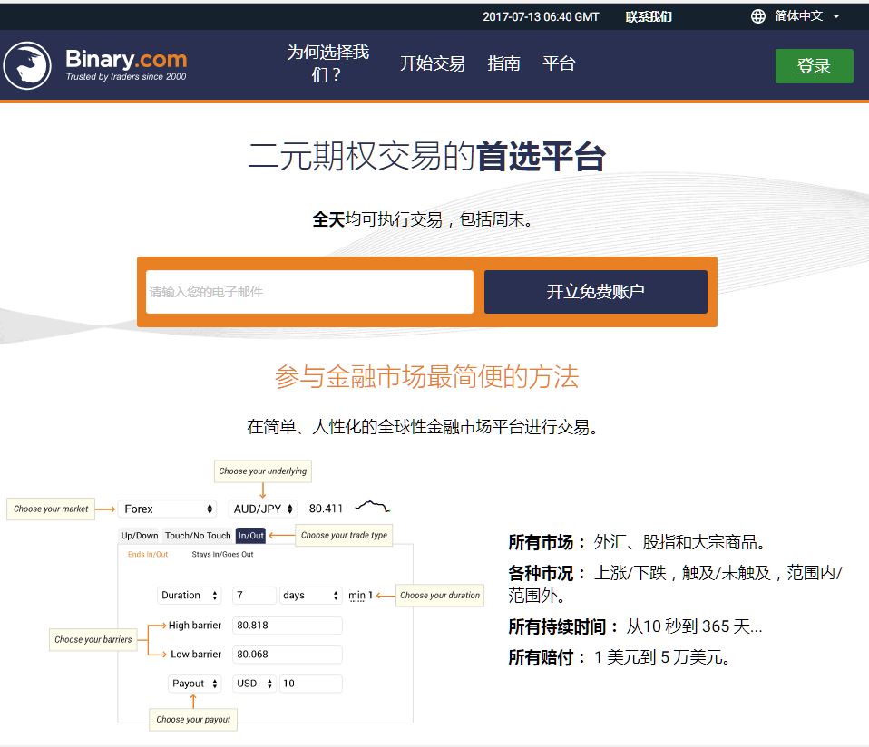Open the AUD/JPY underlying dropdown
The width and height of the screenshot is (869, 747).
263,509
